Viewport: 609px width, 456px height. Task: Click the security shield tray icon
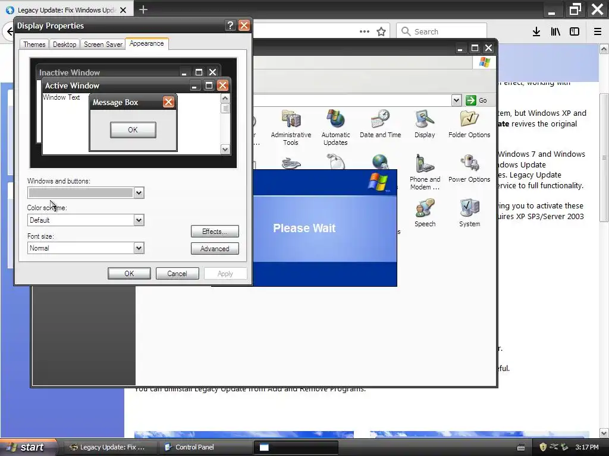[543, 447]
